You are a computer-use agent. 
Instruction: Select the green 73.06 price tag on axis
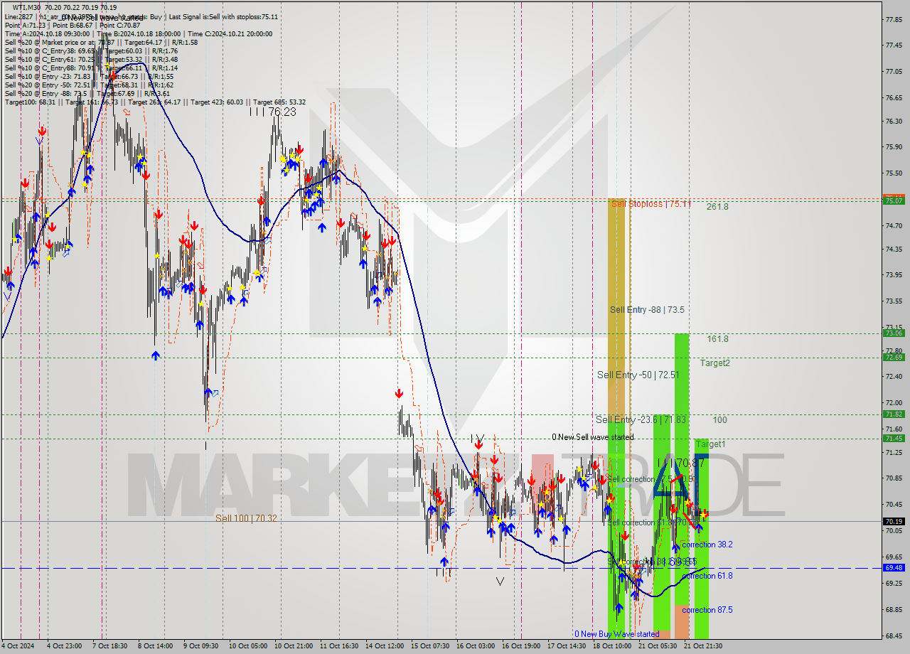click(894, 333)
